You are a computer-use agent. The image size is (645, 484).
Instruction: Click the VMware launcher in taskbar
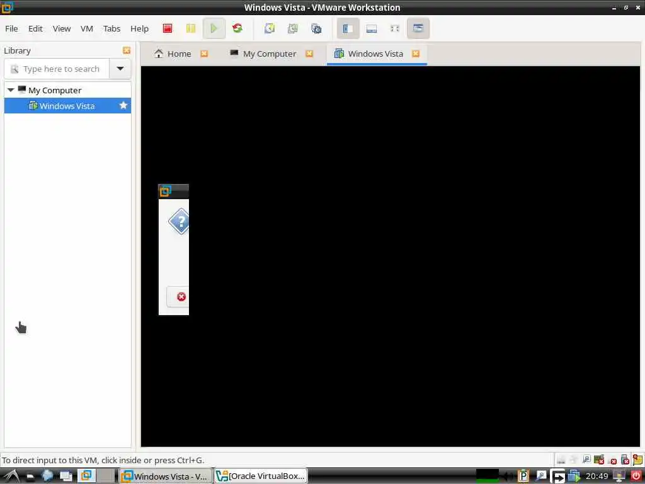86,476
